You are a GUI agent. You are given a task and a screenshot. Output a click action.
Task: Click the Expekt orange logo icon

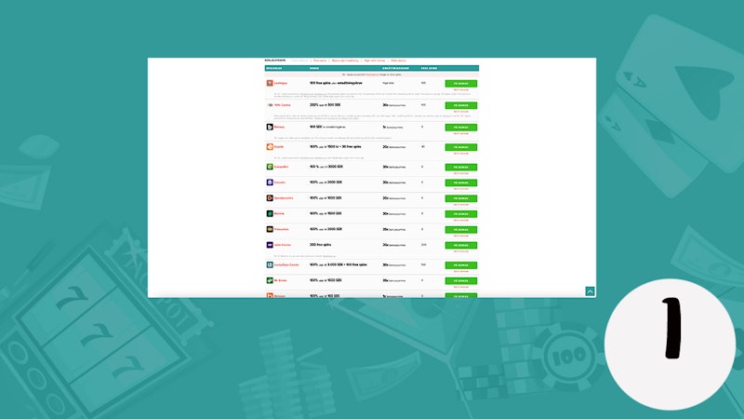point(269,146)
